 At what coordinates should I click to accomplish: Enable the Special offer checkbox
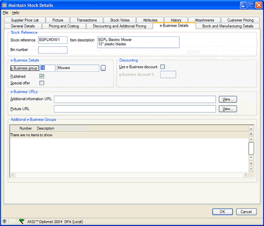[42, 83]
